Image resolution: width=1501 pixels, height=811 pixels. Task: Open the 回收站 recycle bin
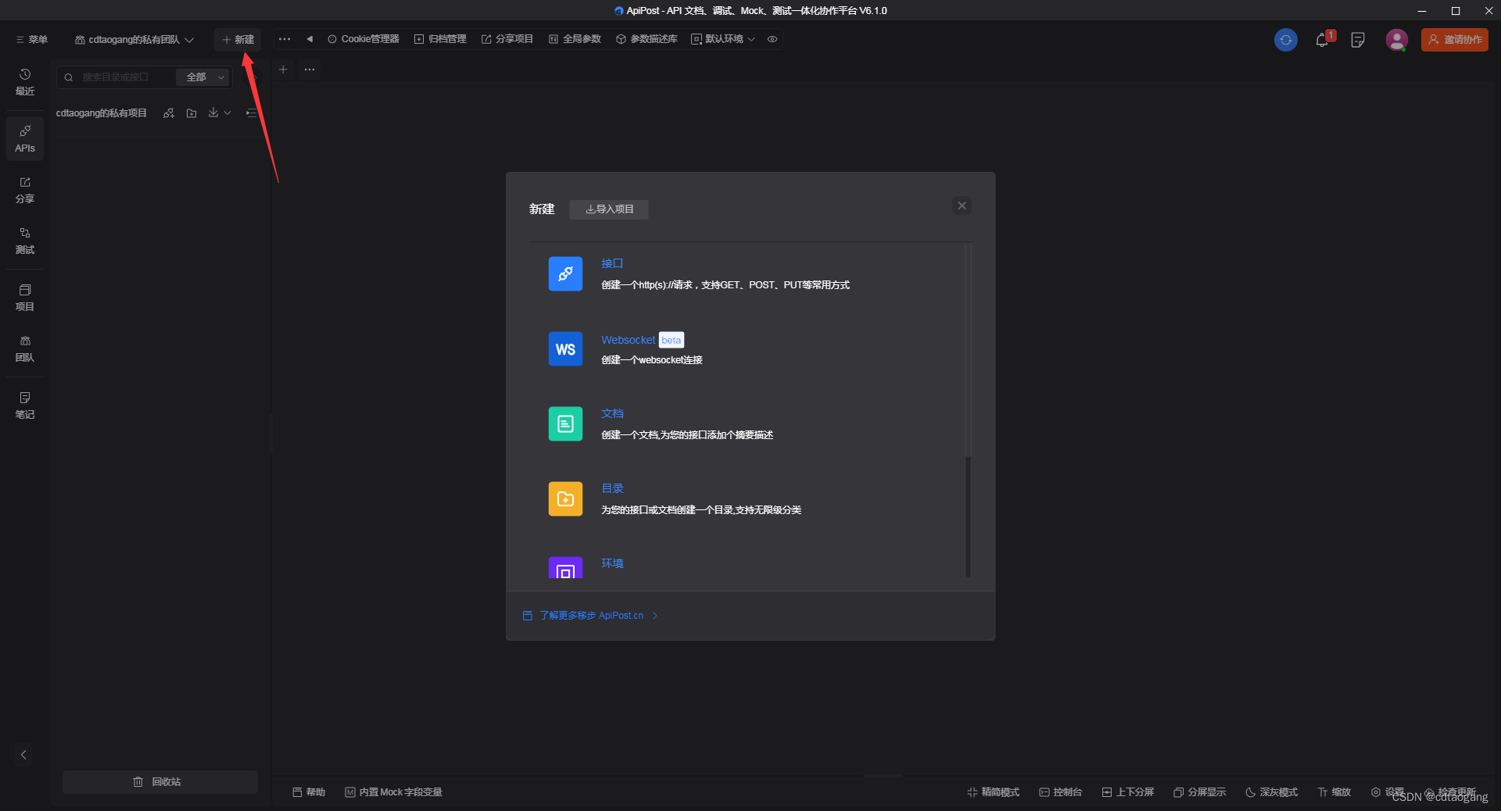tap(159, 782)
